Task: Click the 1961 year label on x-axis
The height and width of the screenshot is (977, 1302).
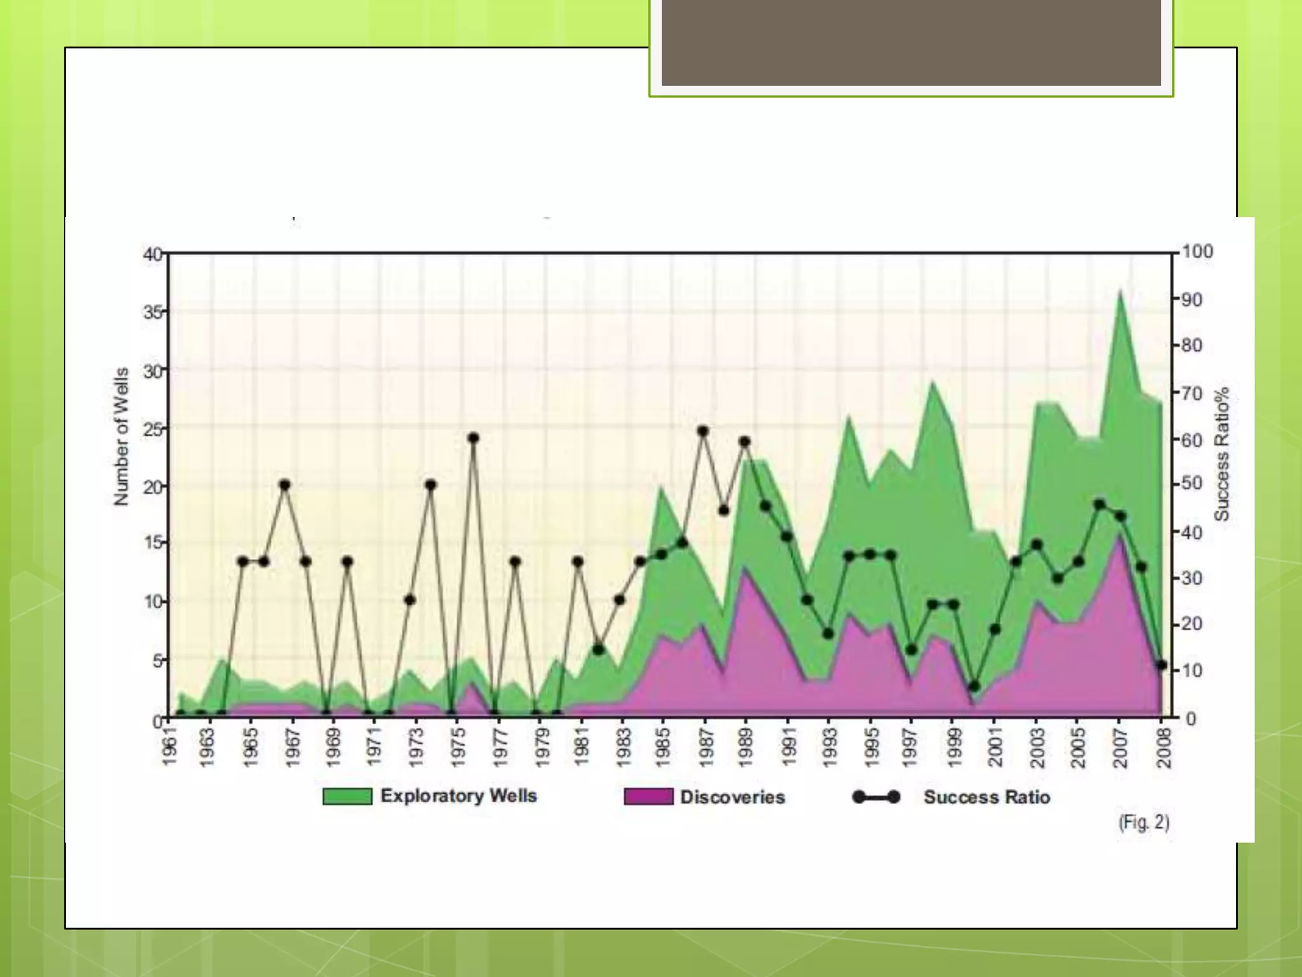Action: click(168, 748)
